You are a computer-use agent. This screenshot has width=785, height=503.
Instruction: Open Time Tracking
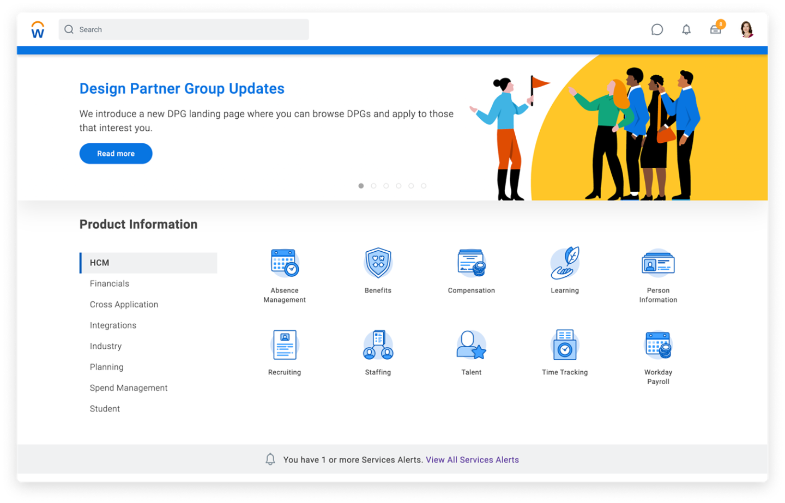(564, 344)
